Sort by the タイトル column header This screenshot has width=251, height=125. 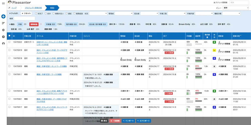point(52,36)
